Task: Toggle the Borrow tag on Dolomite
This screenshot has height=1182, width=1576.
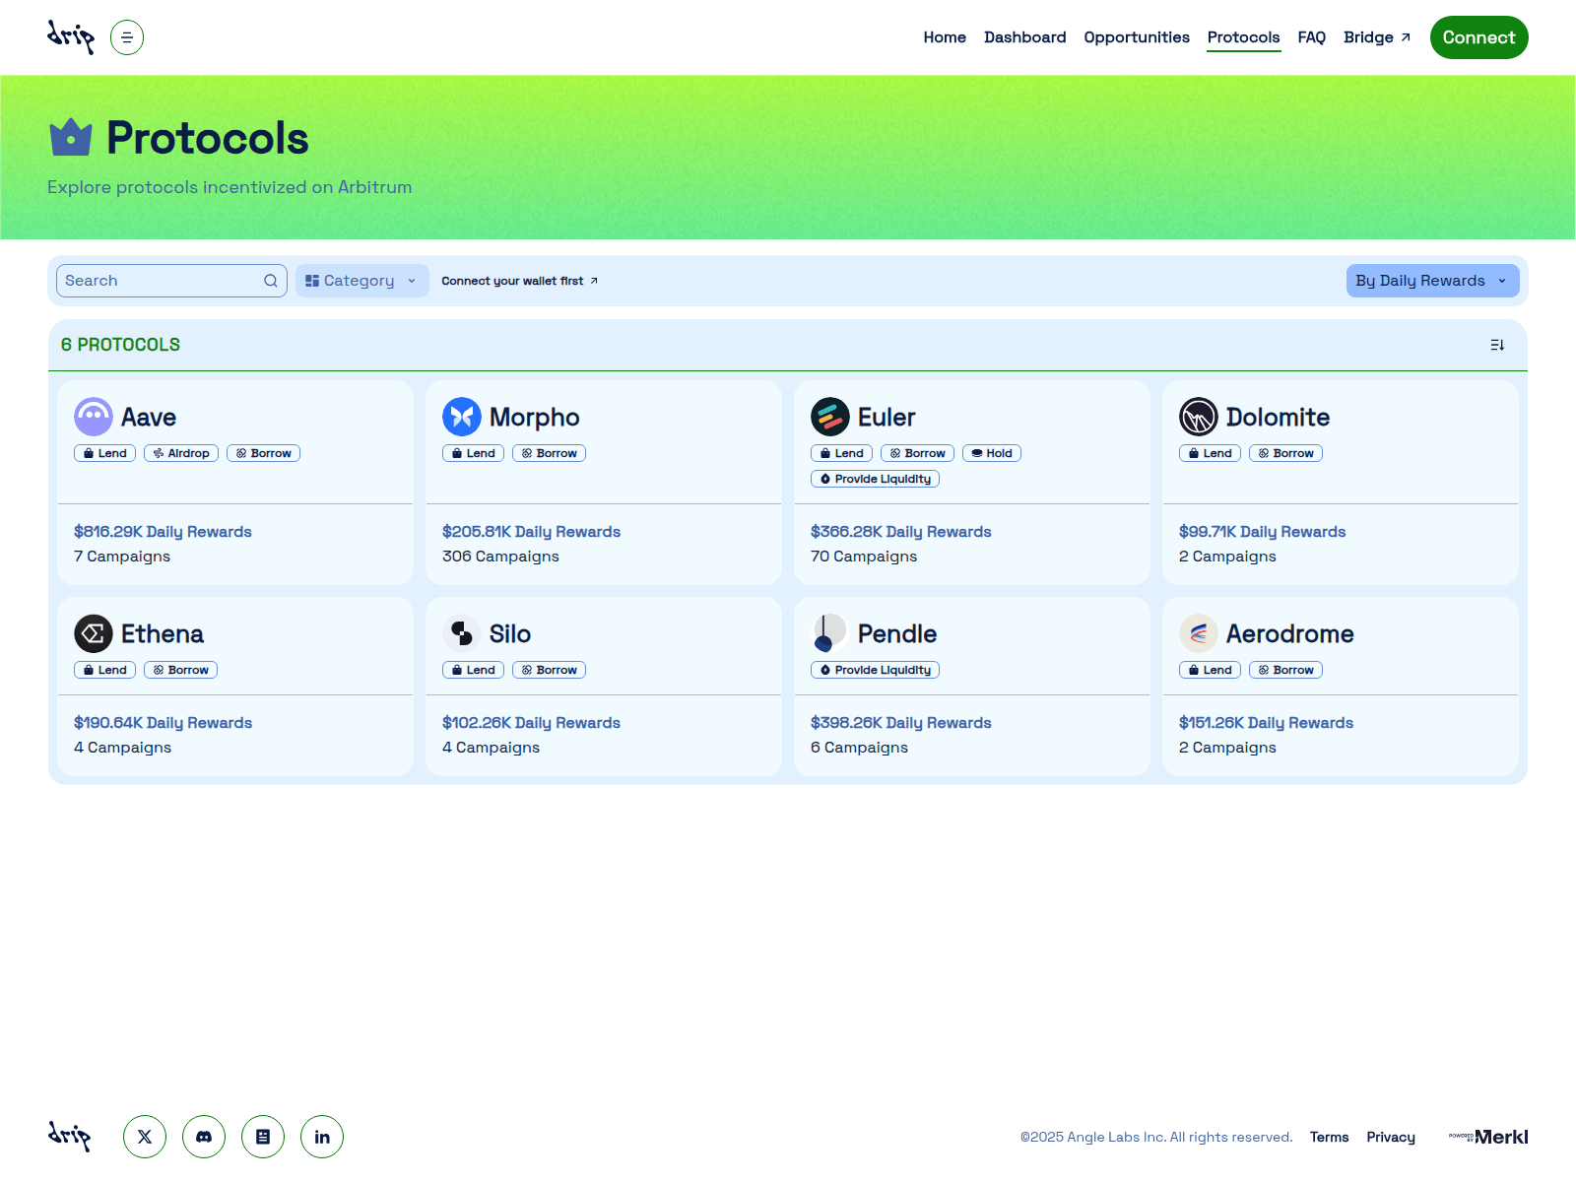Action: click(x=1285, y=453)
